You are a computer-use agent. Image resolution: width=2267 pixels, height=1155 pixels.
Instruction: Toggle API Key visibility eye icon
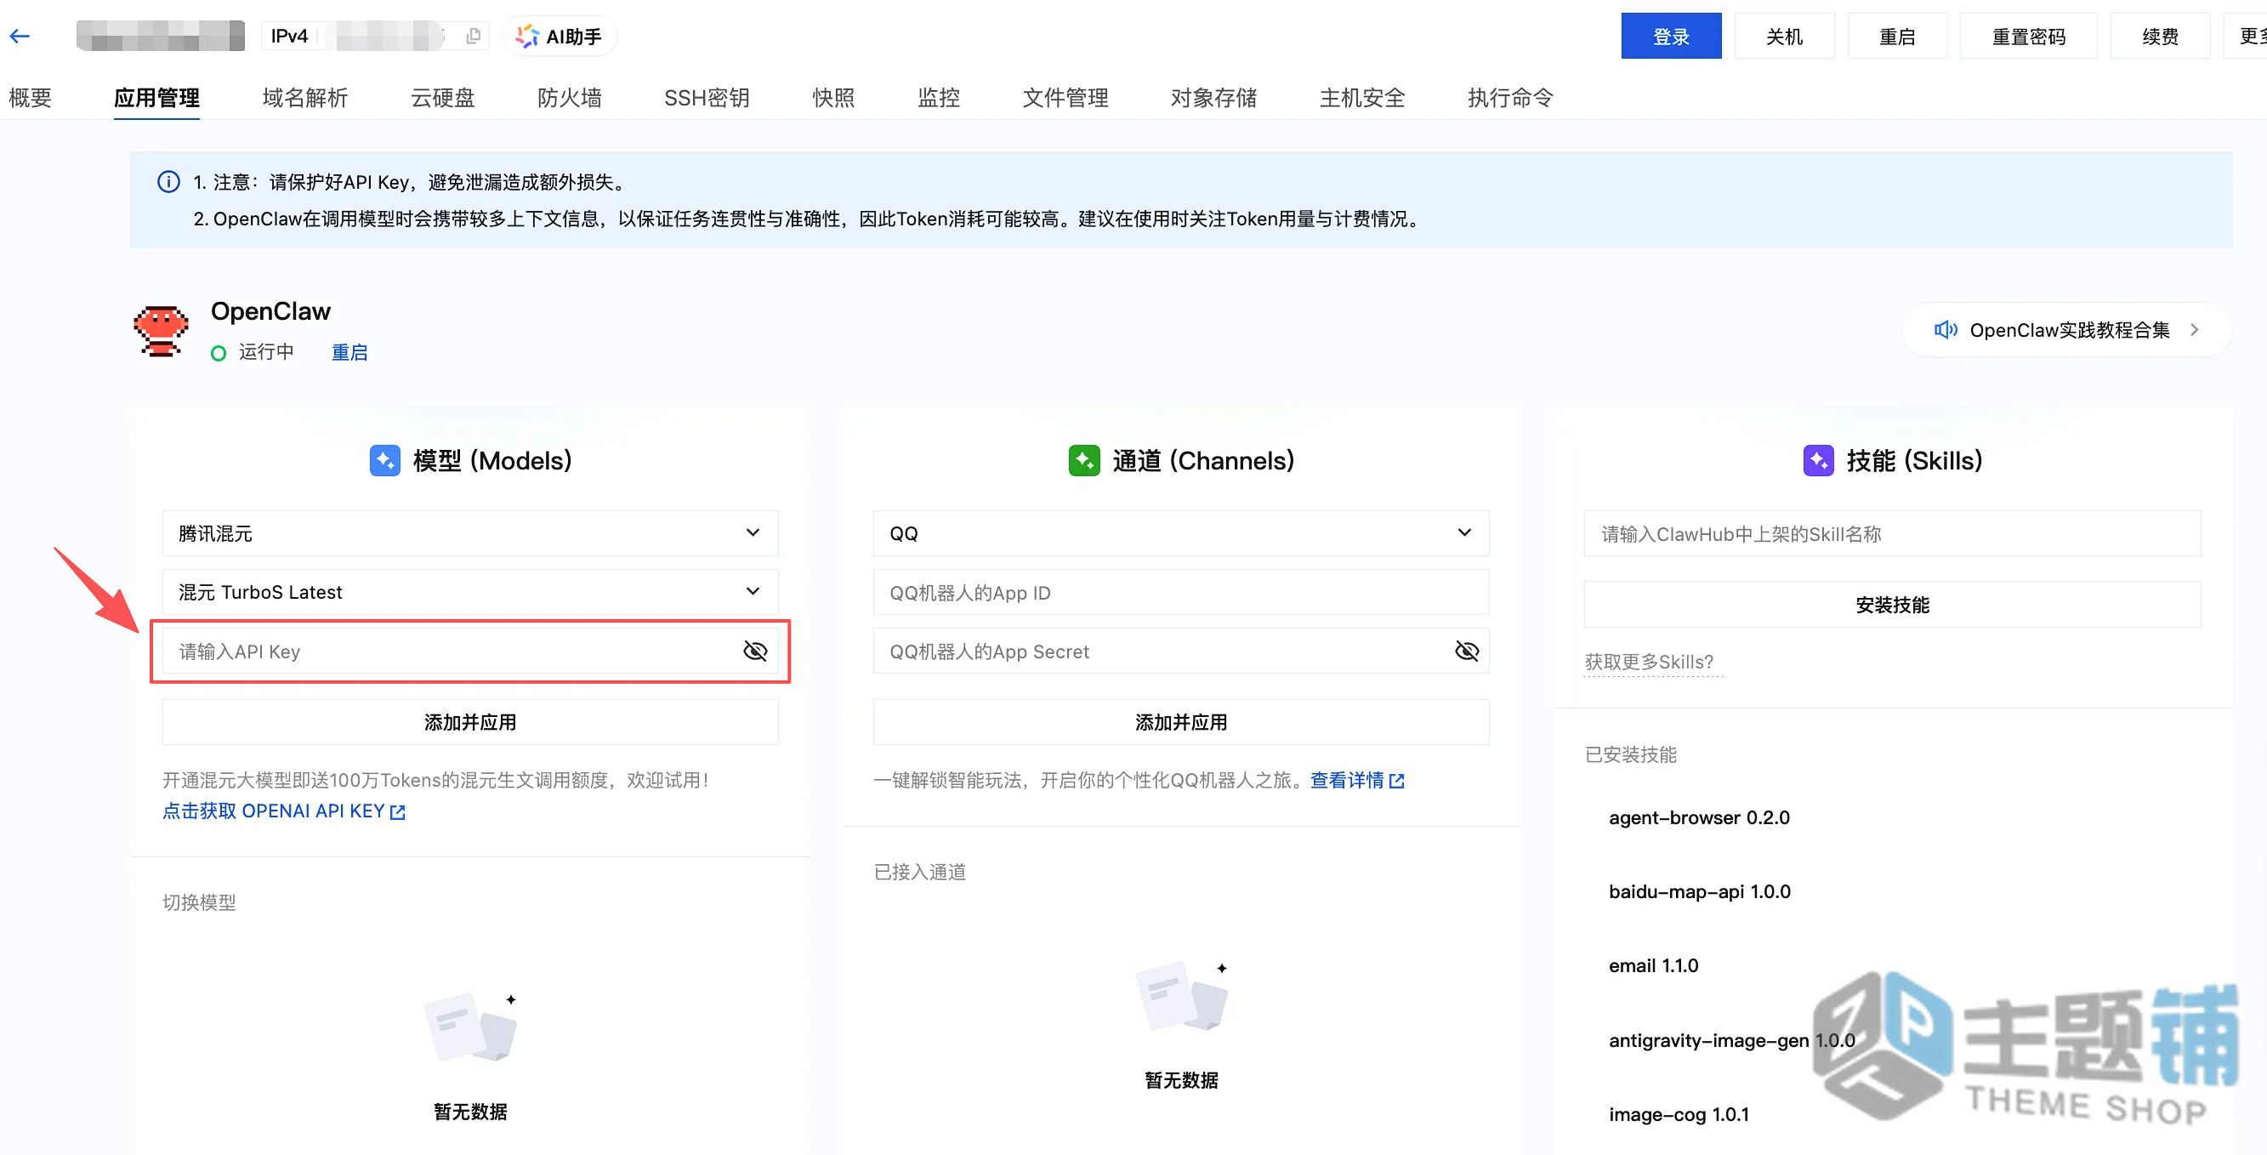coord(755,651)
